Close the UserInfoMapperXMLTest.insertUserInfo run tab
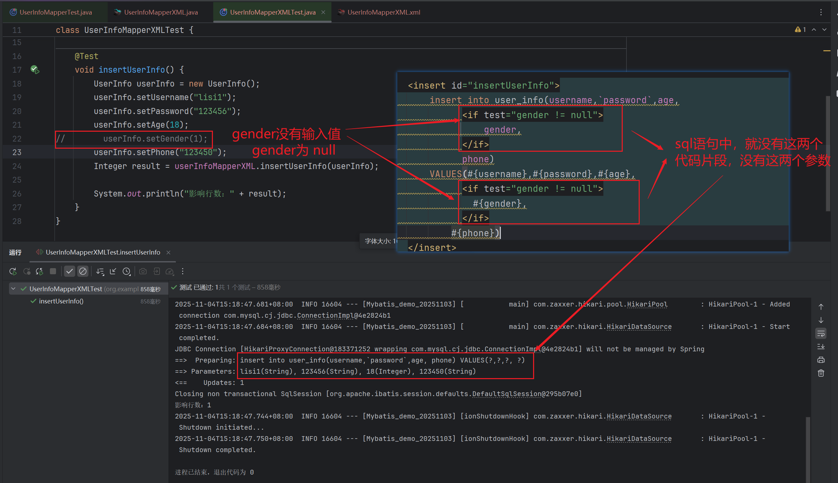This screenshot has height=483, width=838. click(x=168, y=253)
